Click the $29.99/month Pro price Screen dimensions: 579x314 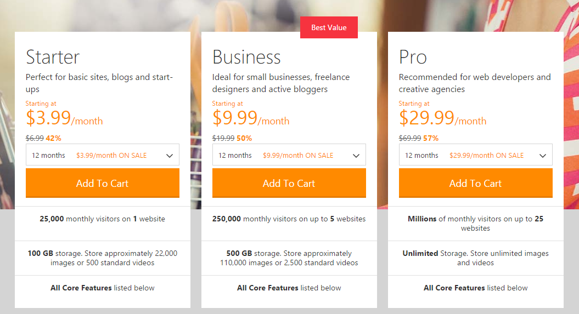442,118
